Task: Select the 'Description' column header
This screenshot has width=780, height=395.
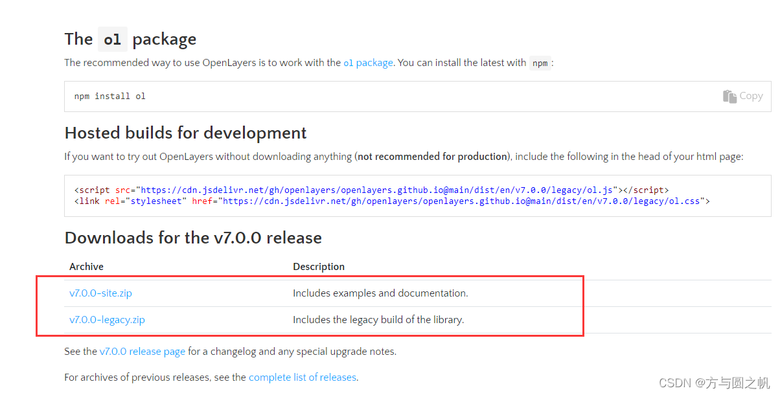Action: click(319, 266)
